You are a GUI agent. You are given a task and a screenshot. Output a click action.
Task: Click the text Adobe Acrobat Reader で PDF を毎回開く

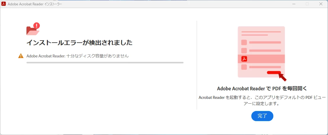[262, 88]
